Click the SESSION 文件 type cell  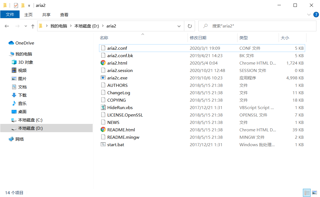point(253,70)
